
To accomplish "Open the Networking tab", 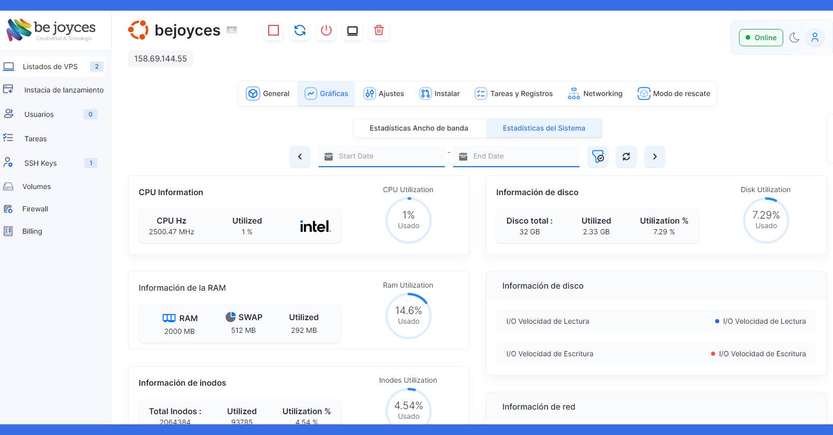I will [x=595, y=94].
